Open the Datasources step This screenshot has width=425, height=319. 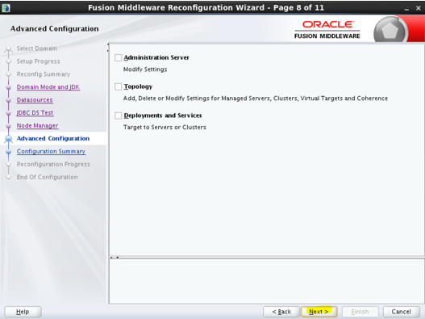click(35, 100)
